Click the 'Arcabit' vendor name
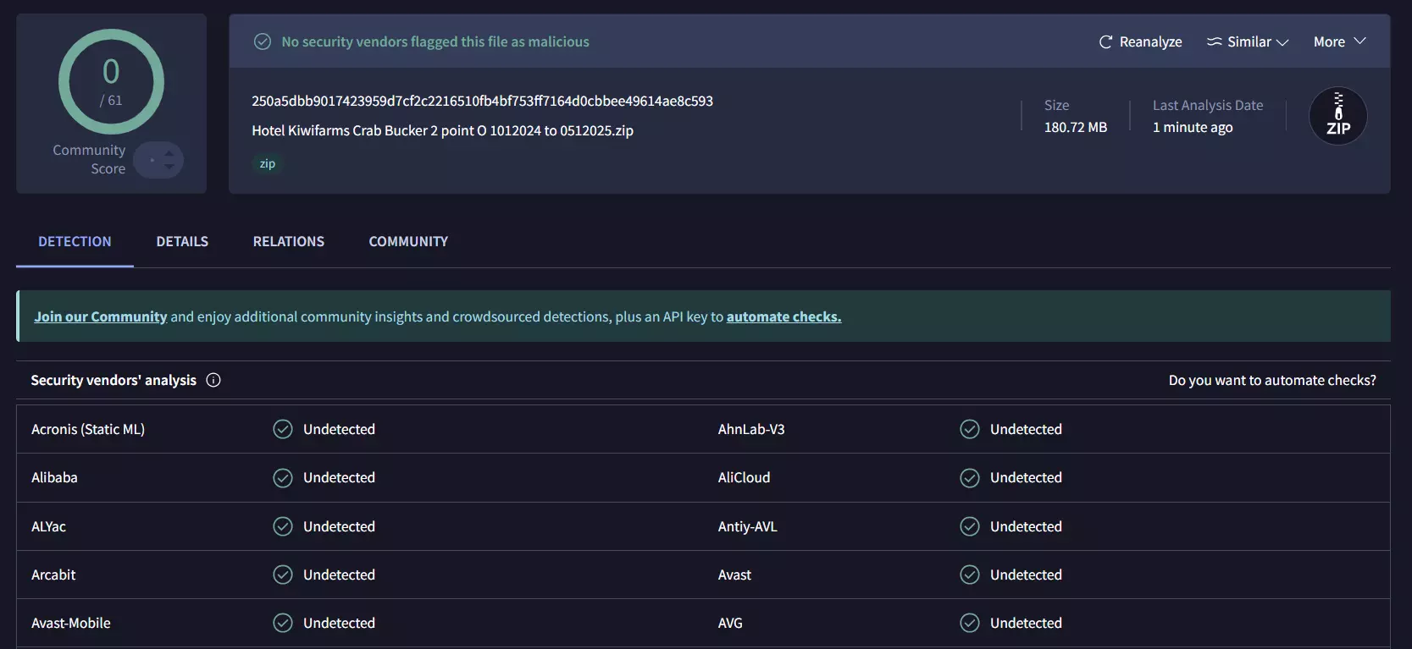The image size is (1412, 649). coord(53,575)
